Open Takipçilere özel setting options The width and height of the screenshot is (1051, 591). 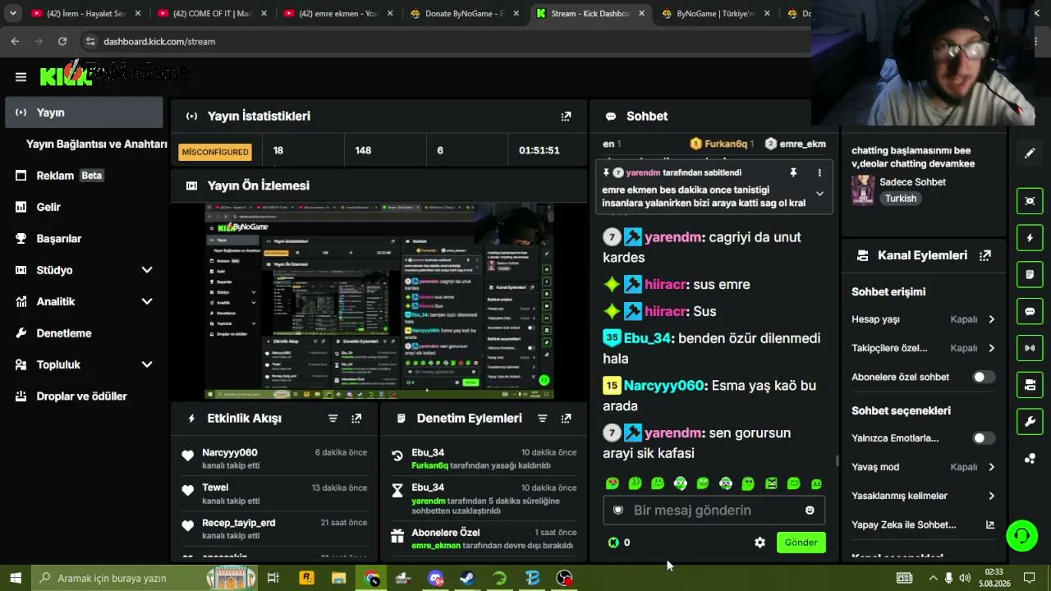pos(923,348)
